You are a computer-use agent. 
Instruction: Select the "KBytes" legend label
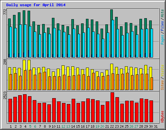[x=162, y=117]
